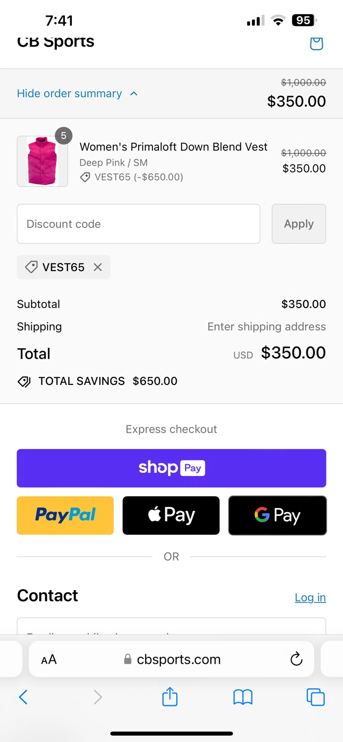The width and height of the screenshot is (343, 742).
Task: Open the shopping bag cart icon
Action: tap(316, 43)
